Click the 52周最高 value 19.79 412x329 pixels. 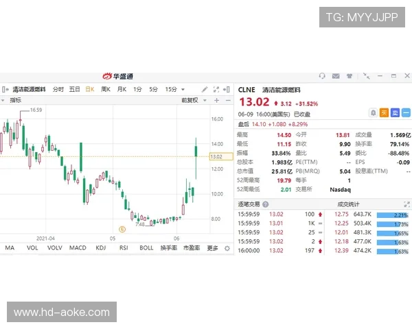click(x=284, y=180)
